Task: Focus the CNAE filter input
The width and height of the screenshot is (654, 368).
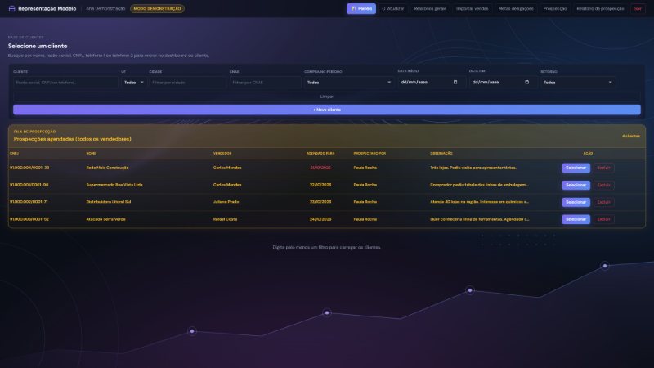Action: click(x=265, y=83)
